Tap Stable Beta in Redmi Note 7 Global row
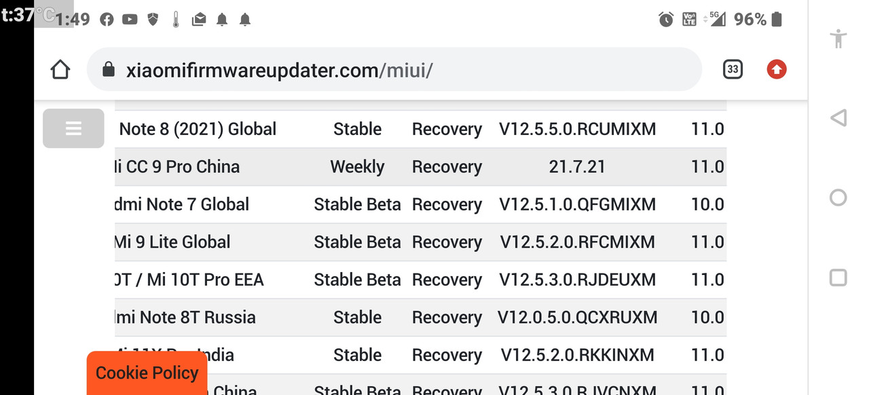The image size is (869, 395). [357, 204]
